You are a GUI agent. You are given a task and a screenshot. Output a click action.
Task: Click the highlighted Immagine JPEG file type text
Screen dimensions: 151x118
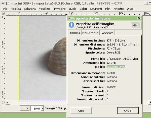(x=116, y=67)
